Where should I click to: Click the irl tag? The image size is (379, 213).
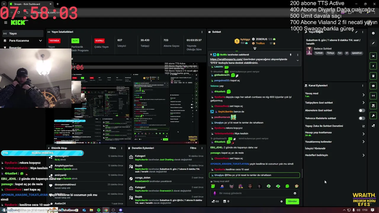pos(347,53)
